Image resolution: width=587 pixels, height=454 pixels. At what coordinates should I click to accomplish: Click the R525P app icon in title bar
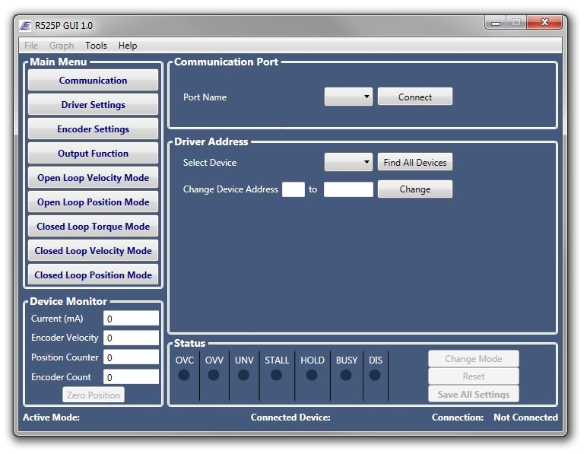point(26,25)
